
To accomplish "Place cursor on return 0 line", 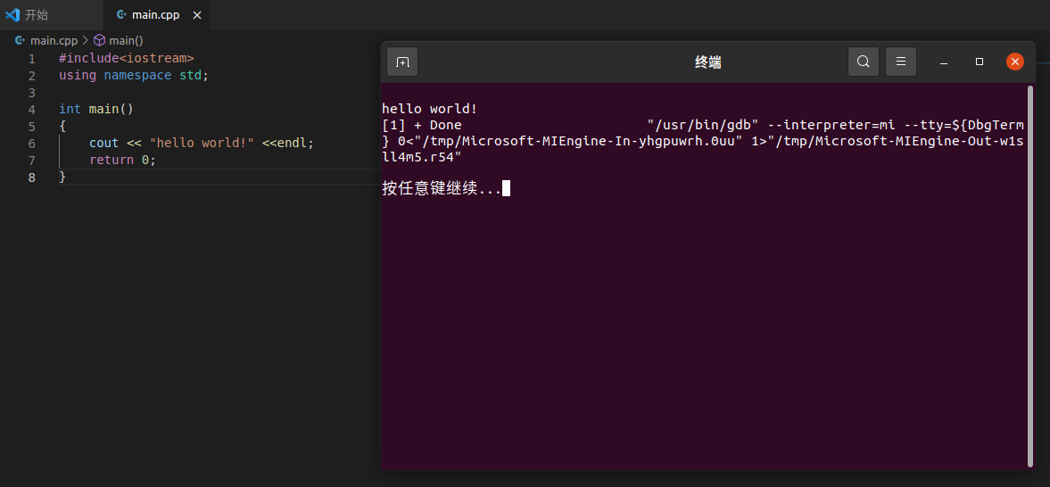I will click(x=122, y=160).
